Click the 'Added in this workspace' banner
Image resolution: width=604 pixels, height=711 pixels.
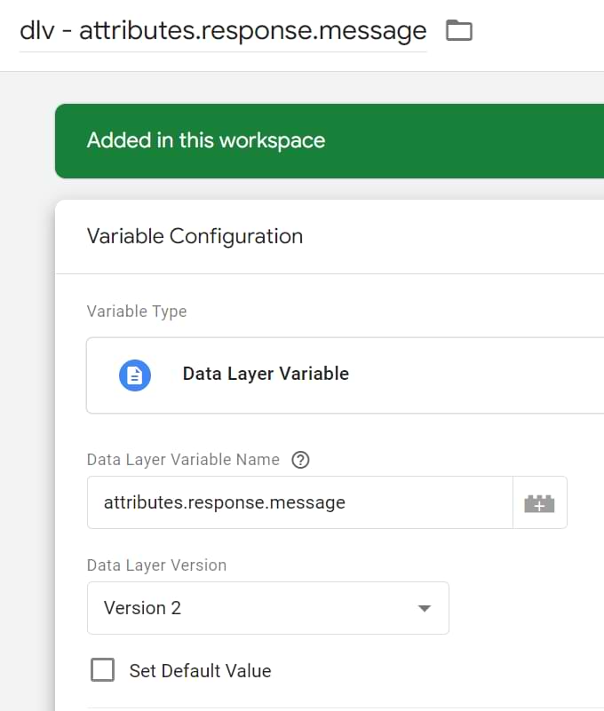[x=206, y=141]
